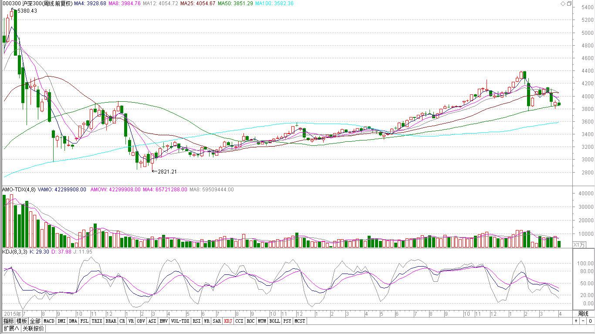This screenshot has height=334, width=595.
Task: Switch indicator to MACD
Action: tap(49, 321)
